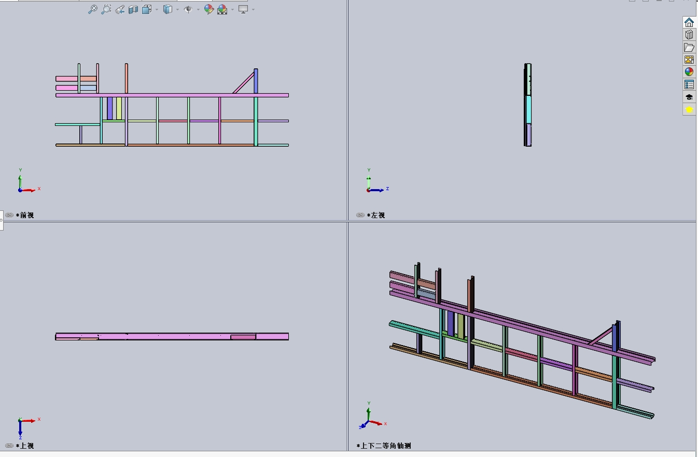698x457 pixels.
Task: Expand the View Orientation dropdown arrow
Action: pyautogui.click(x=157, y=9)
